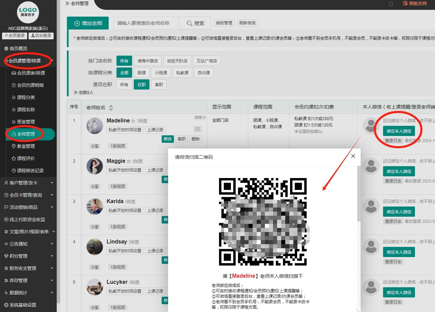435x312 pixels.
Task: Select 在职 employment filter
Action: (x=142, y=84)
